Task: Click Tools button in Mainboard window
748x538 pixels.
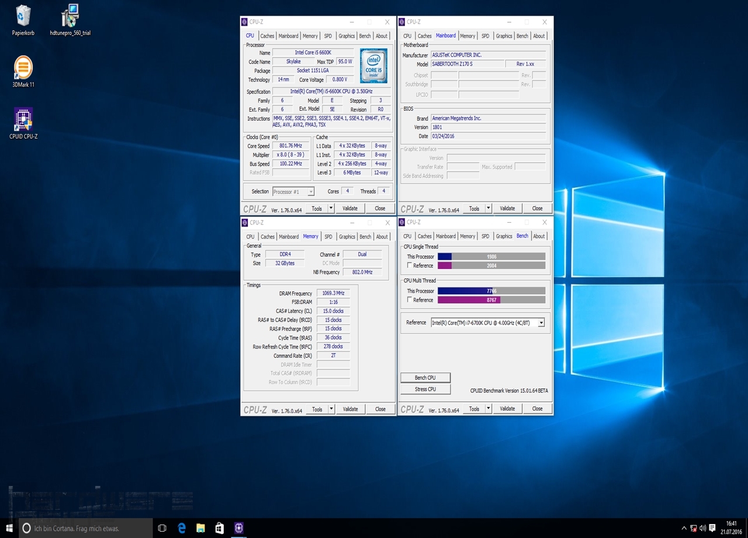Action: pos(474,208)
